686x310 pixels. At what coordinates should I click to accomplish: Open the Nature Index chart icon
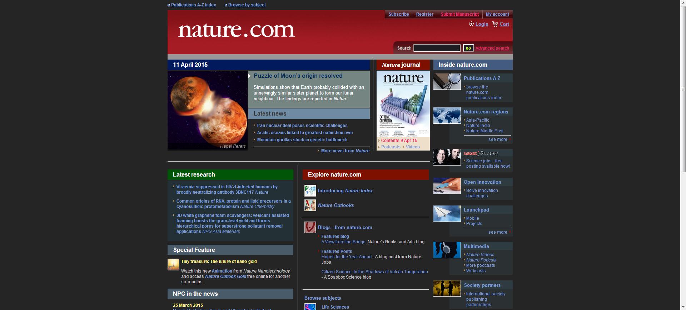tap(310, 190)
